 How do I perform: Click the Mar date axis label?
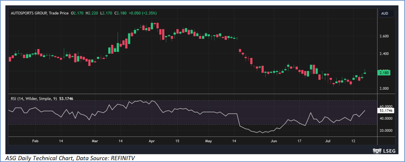pyautogui.click(x=95, y=141)
